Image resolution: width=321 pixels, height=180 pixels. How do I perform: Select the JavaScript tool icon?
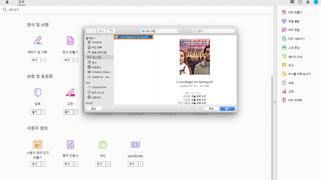[135, 144]
